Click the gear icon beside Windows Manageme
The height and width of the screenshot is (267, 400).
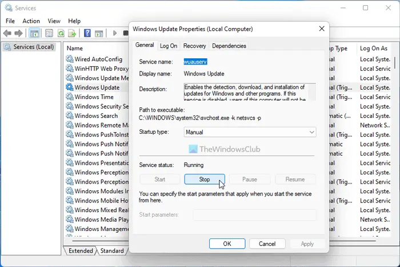70,229
